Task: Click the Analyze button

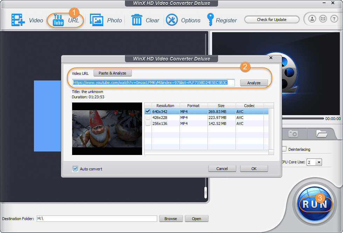Action: pos(254,83)
